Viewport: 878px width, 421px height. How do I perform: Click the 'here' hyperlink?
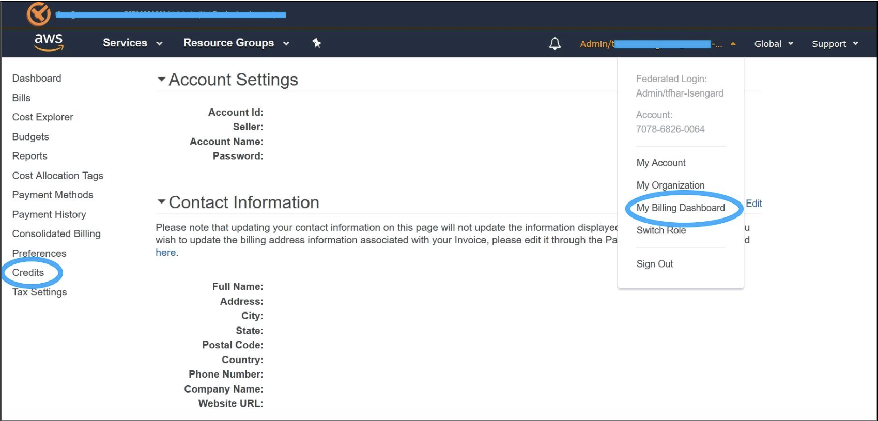pos(165,253)
